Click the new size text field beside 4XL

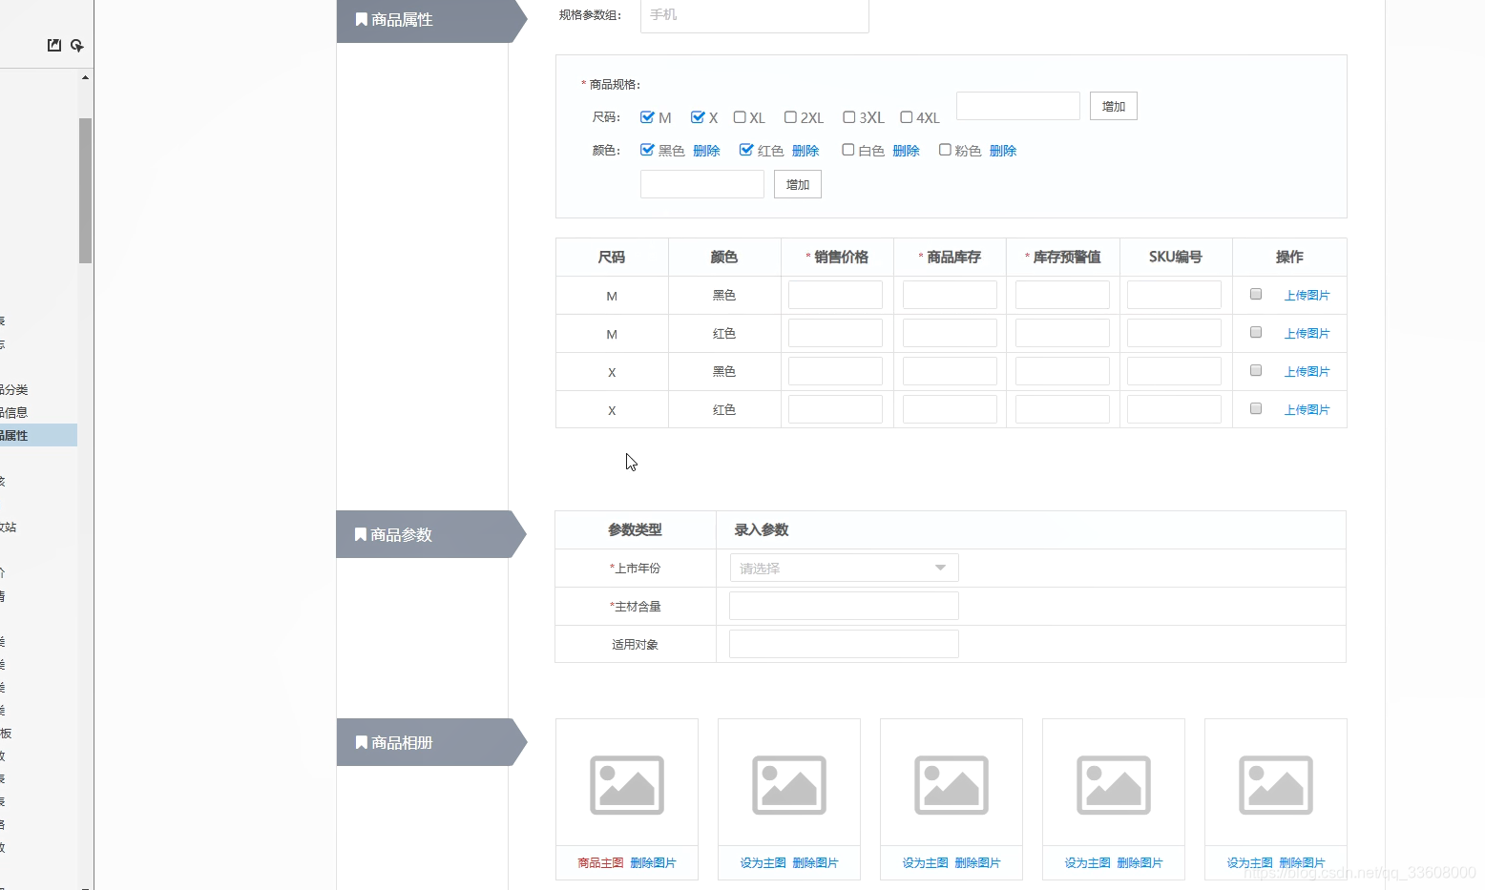point(1017,106)
